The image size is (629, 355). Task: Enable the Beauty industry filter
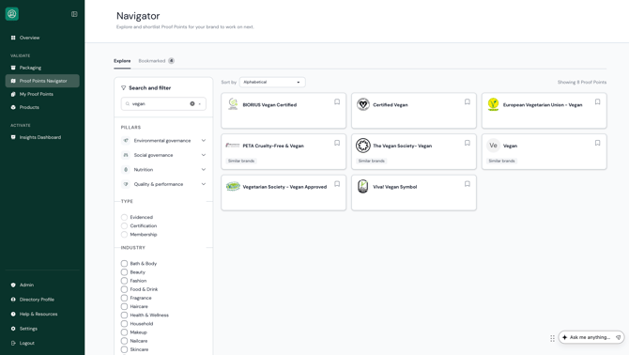[x=124, y=272]
